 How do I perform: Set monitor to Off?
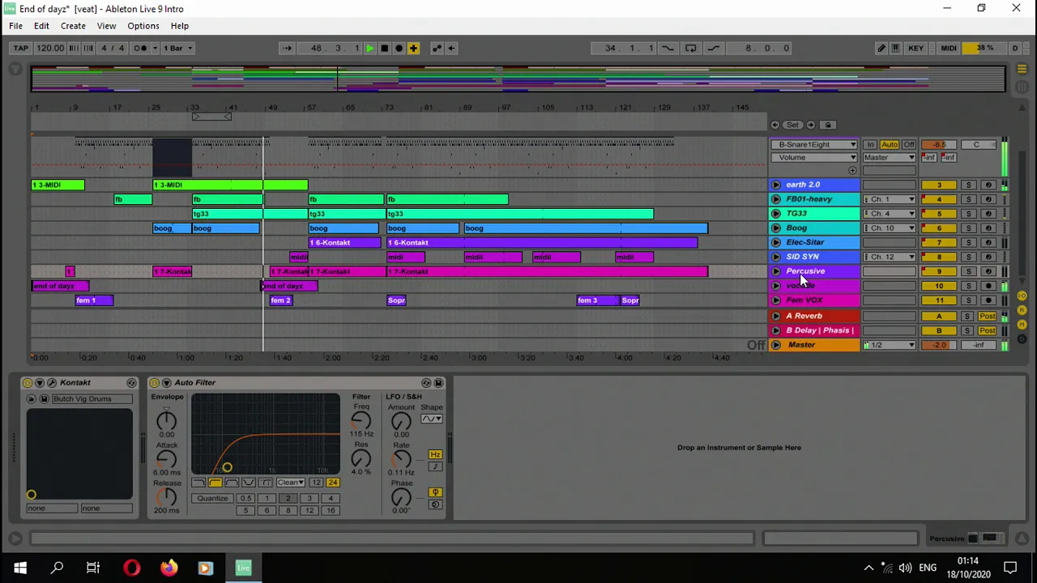pos(908,144)
